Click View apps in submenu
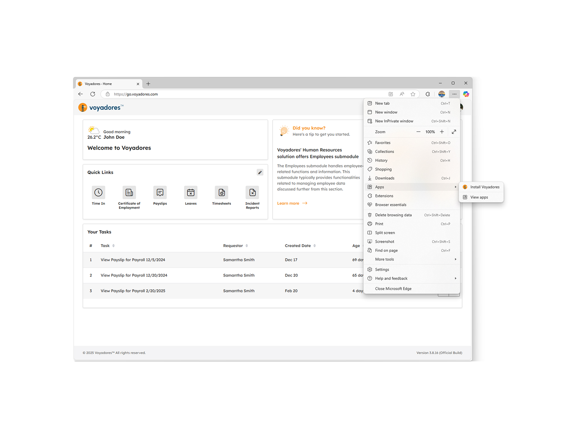 (481, 197)
